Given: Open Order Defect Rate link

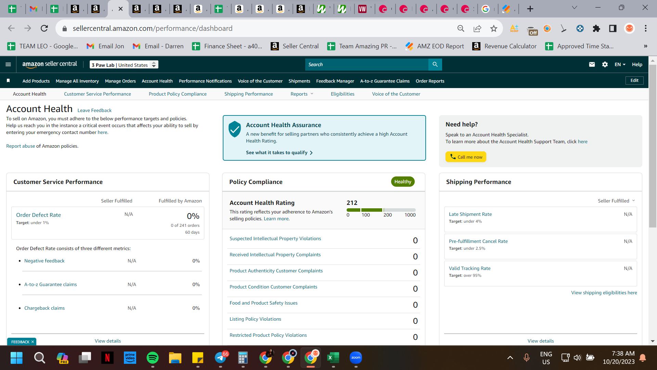Looking at the screenshot, I should coord(38,215).
